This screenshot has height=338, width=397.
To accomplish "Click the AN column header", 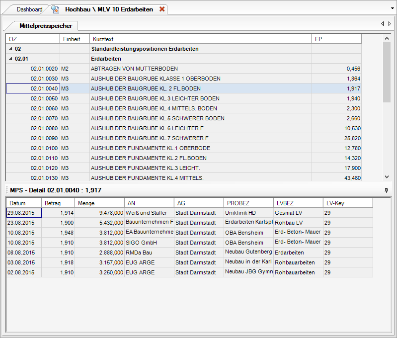I will [149, 203].
